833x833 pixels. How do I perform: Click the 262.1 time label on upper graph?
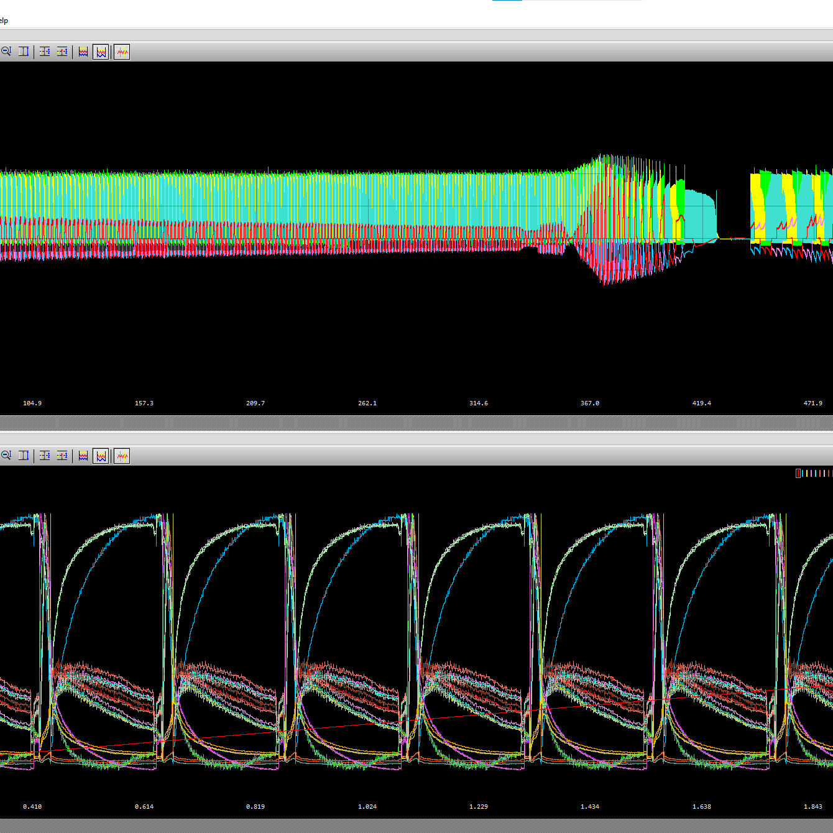(367, 403)
